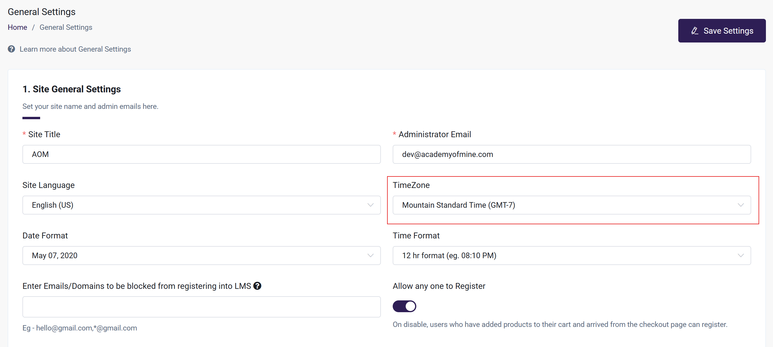Open the Date Format dropdown

[x=201, y=256]
